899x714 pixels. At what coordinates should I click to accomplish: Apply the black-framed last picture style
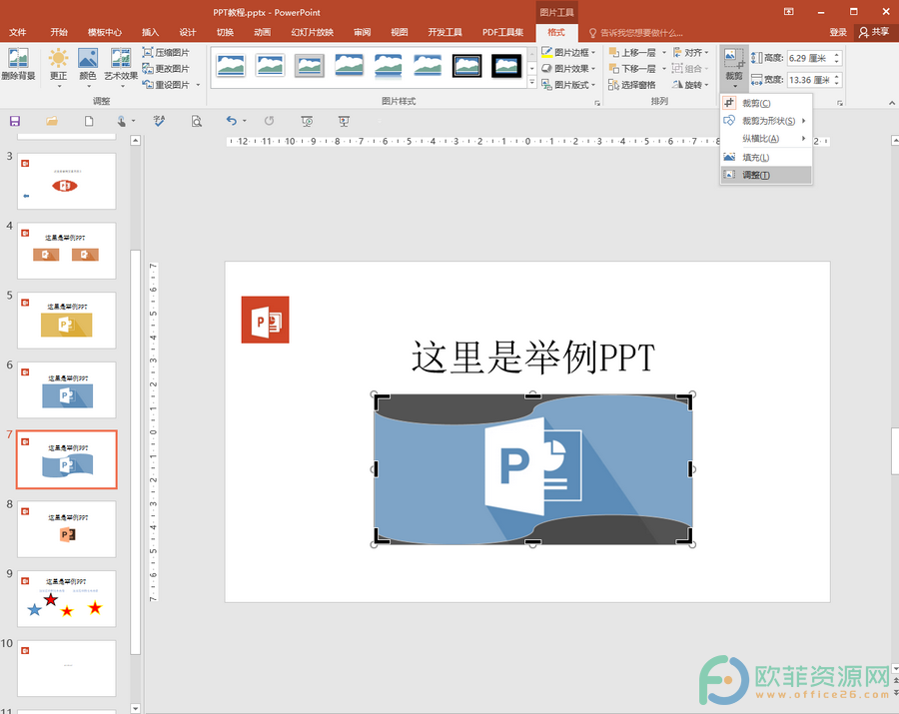[x=506, y=65]
